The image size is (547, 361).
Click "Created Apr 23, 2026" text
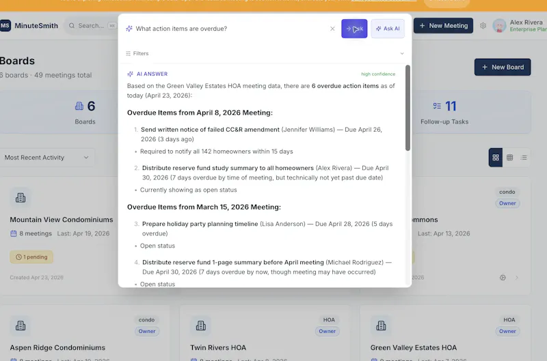coord(37,278)
